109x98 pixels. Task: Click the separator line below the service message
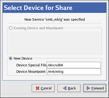54,23
